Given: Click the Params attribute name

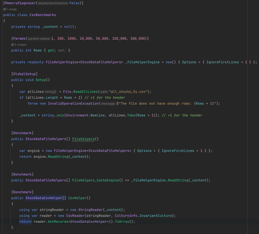Looking at the screenshot, I should (x=19, y=39).
